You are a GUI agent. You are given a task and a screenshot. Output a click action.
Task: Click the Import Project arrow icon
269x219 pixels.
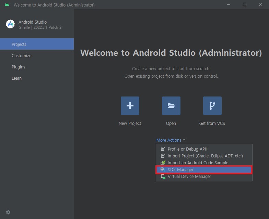click(163, 156)
